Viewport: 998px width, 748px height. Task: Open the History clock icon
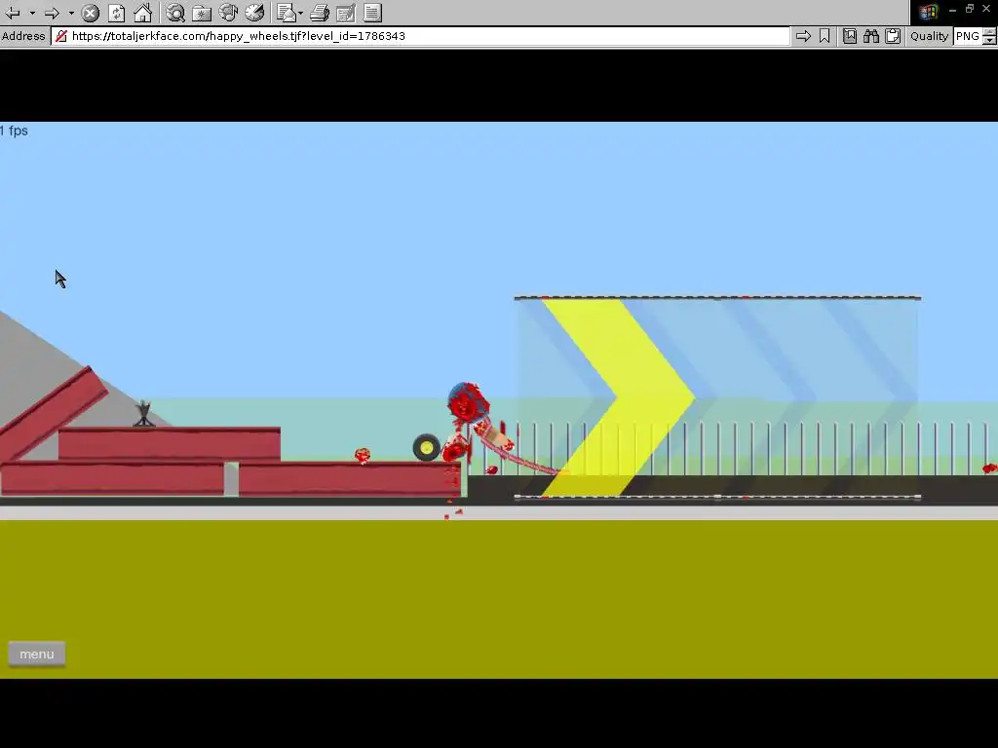(254, 13)
